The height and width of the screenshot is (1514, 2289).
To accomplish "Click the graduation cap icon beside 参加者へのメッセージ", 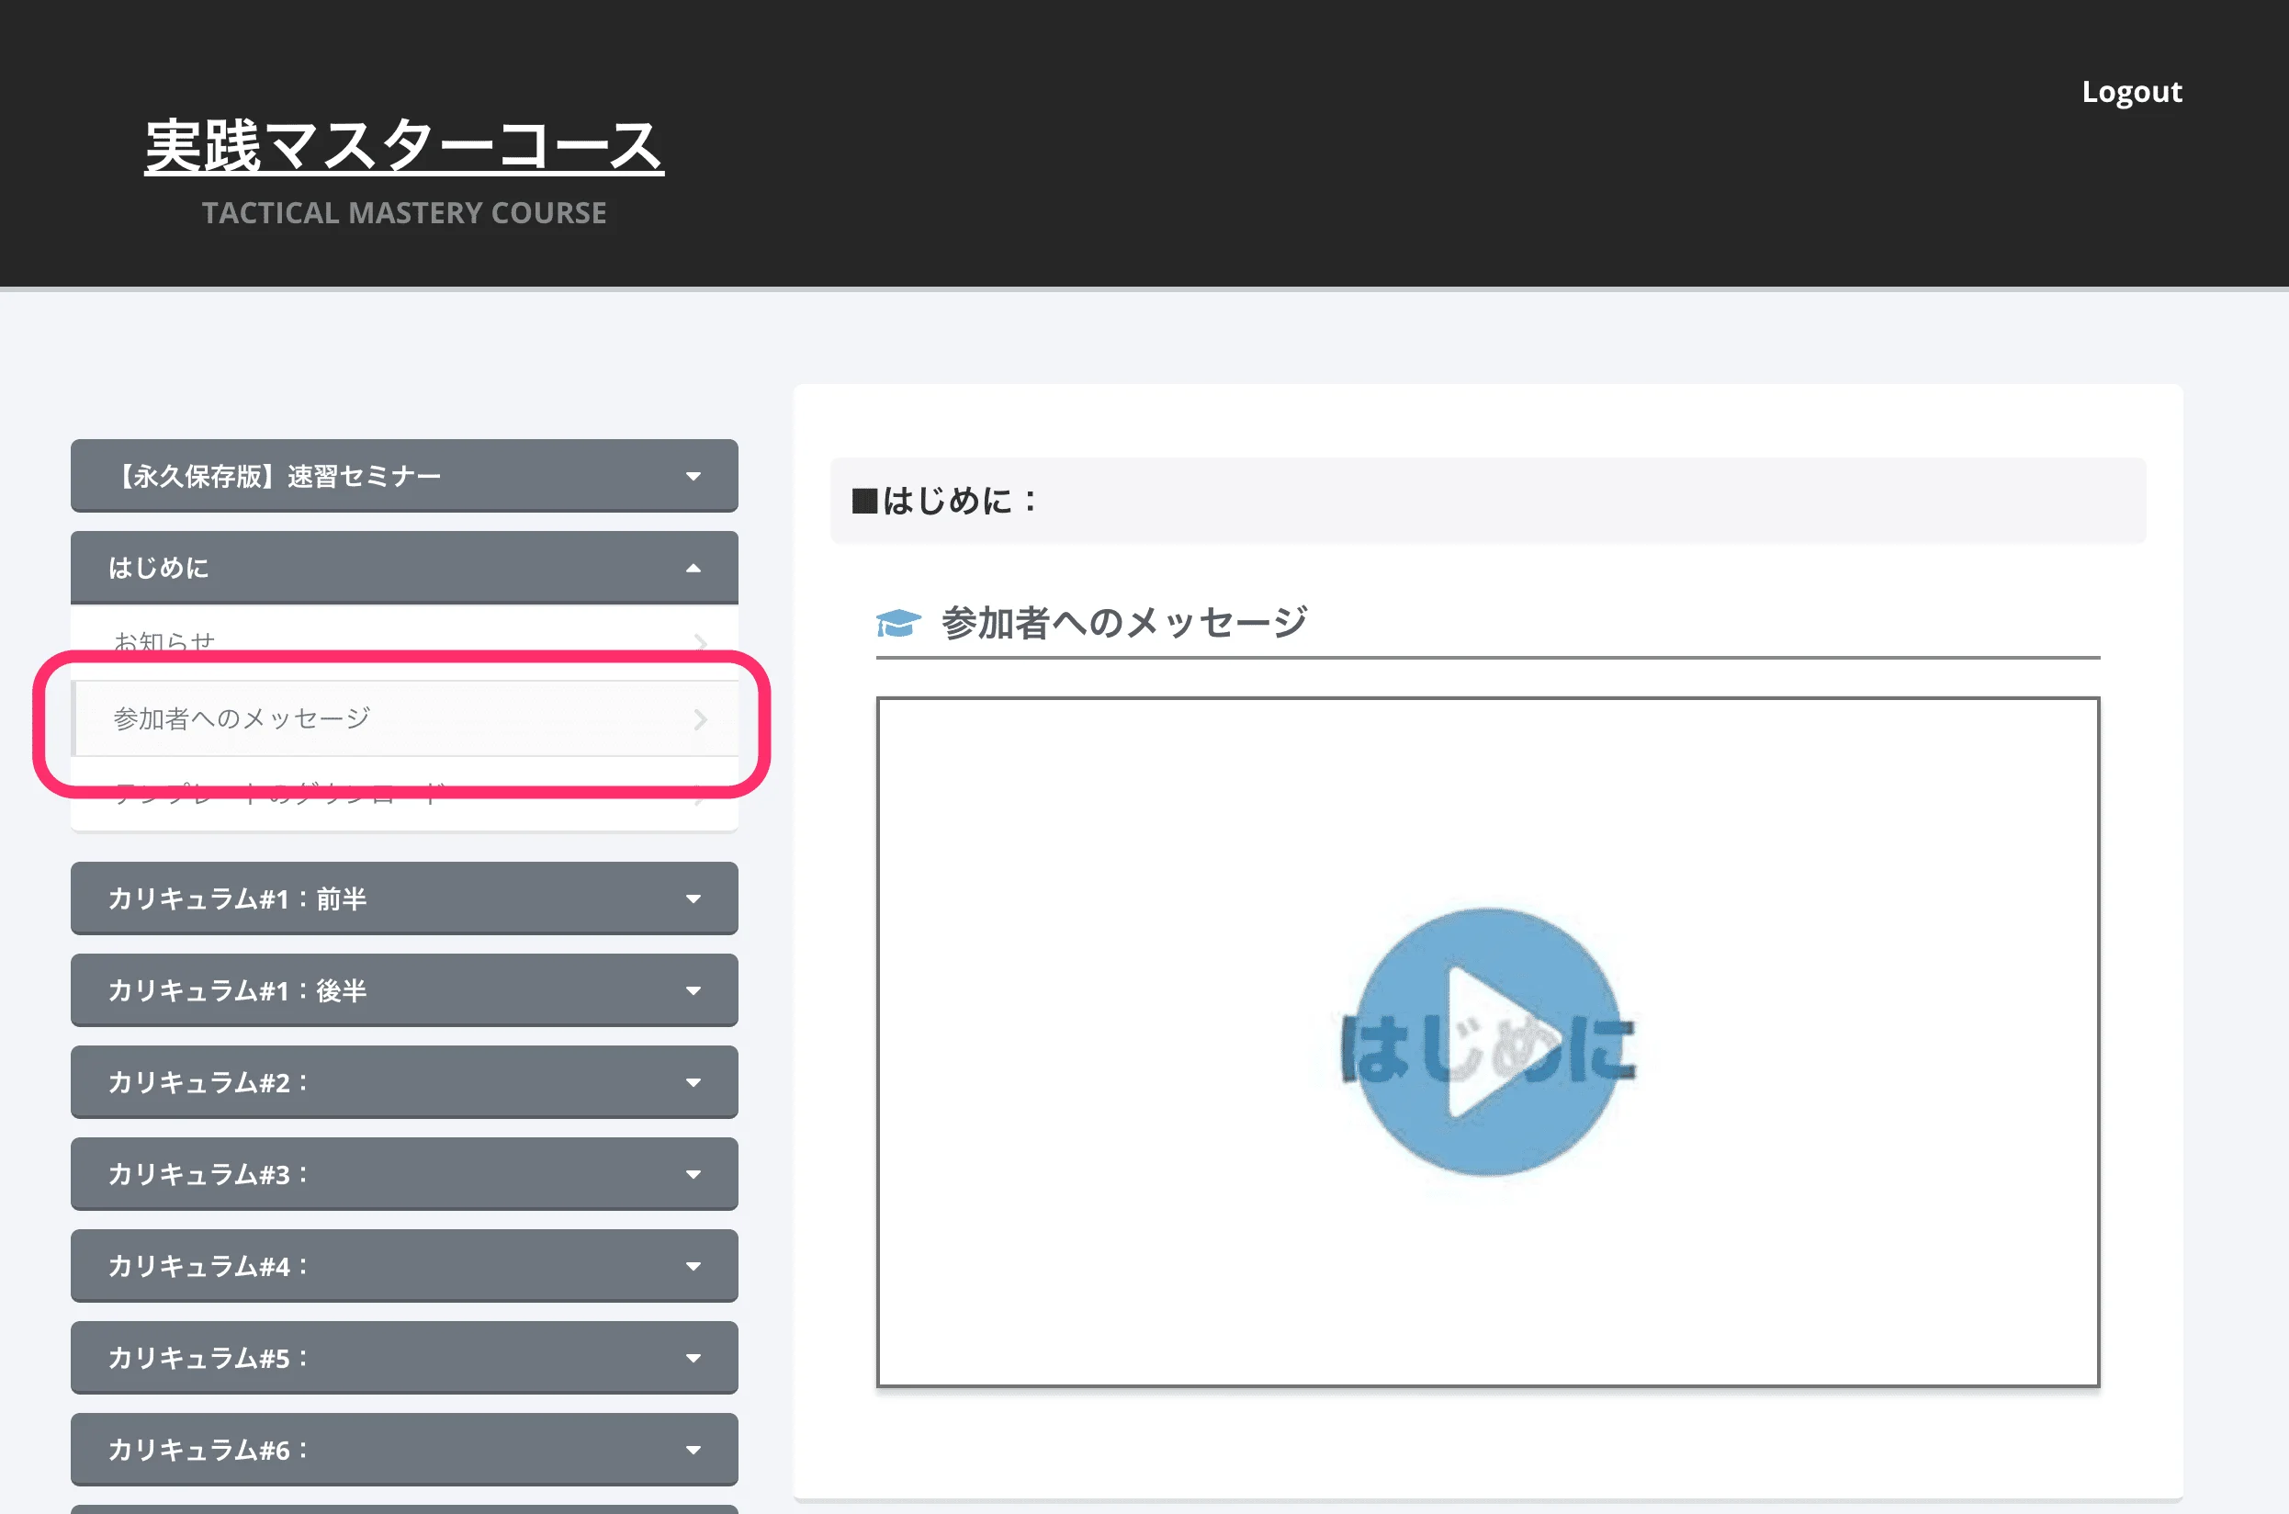I will [897, 624].
